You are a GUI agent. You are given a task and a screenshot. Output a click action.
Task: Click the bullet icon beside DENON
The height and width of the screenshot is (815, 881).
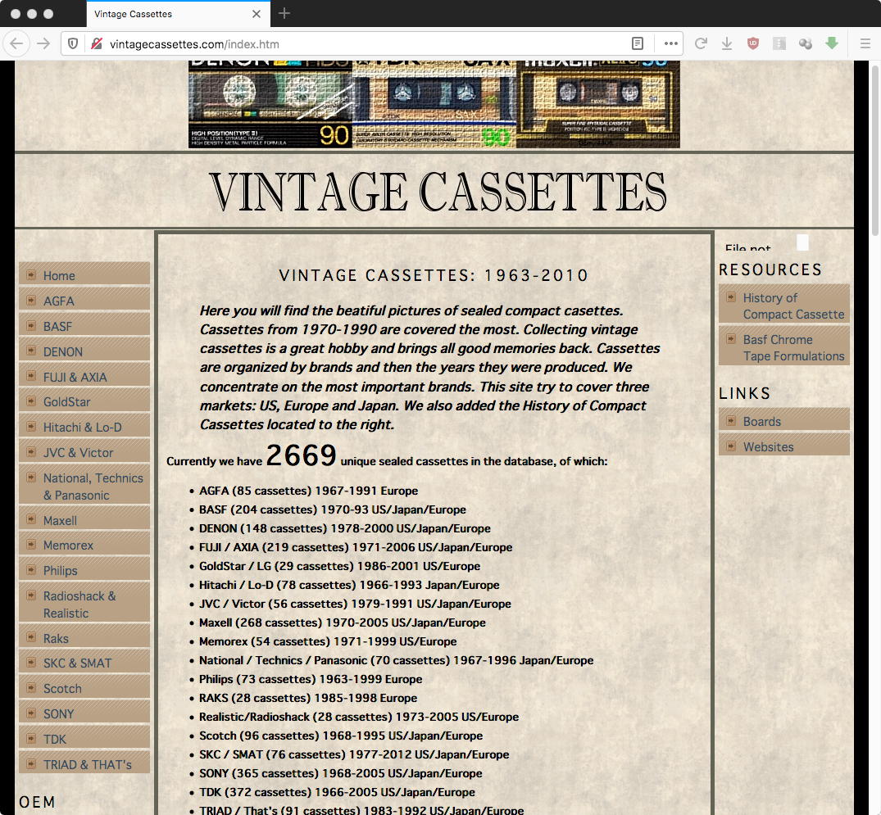click(x=31, y=351)
